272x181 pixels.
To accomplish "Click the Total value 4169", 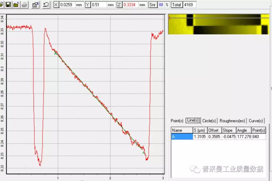I will pyautogui.click(x=190, y=5).
